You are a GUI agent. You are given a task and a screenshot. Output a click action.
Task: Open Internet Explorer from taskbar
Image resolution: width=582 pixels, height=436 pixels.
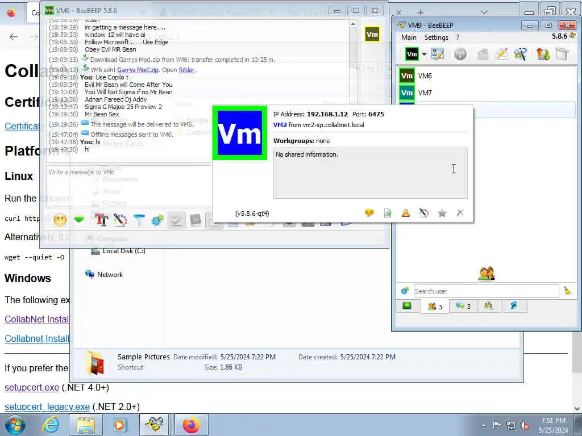coord(51,425)
